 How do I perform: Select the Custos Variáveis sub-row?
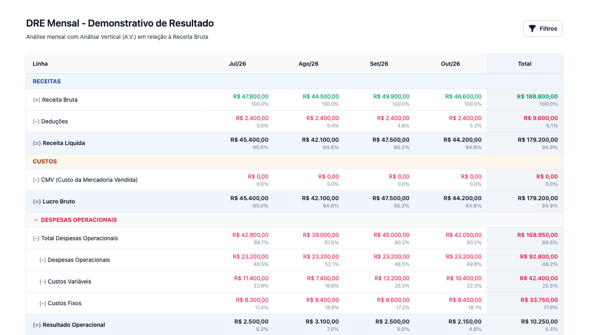[x=294, y=282]
